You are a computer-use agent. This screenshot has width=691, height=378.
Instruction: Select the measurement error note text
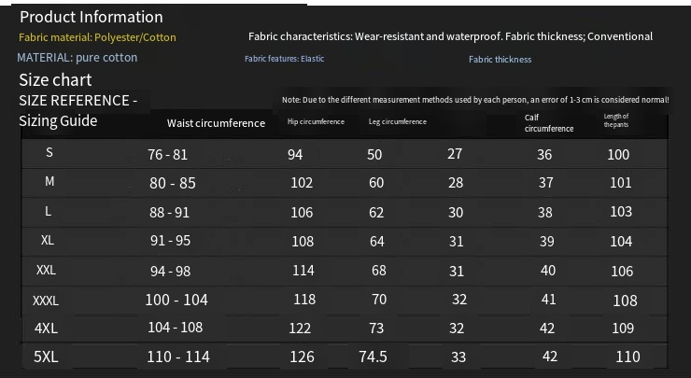pos(474,100)
